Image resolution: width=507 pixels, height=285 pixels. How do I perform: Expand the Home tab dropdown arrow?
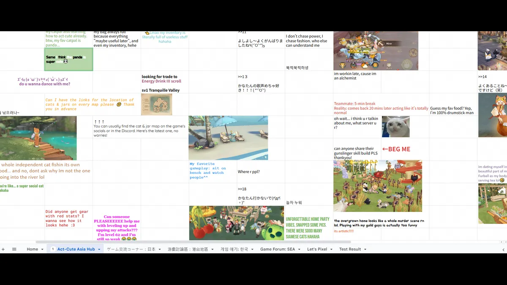42,250
